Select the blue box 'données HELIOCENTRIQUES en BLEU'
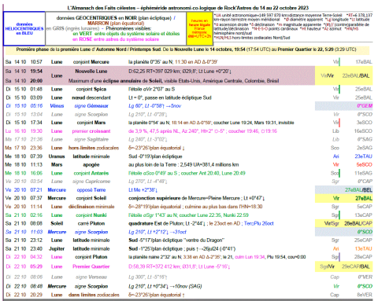The width and height of the screenshot is (378, 301). 24,28
